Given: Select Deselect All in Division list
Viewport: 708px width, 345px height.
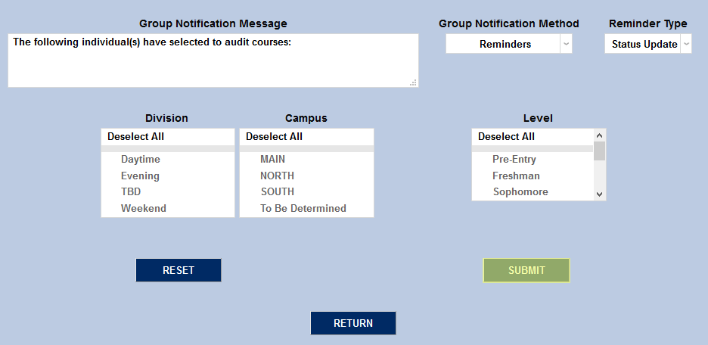Looking at the screenshot, I should click(x=136, y=137).
